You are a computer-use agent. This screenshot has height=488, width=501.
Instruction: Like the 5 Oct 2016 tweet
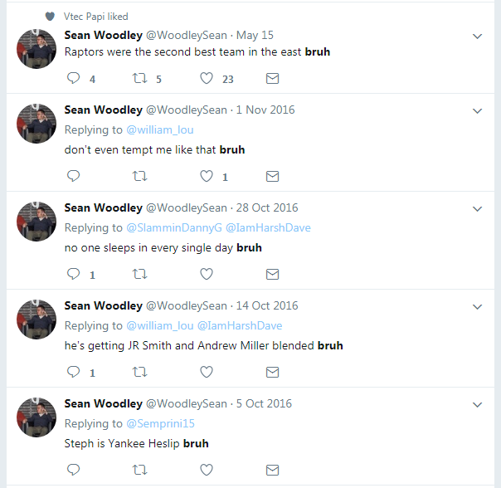coord(207,470)
